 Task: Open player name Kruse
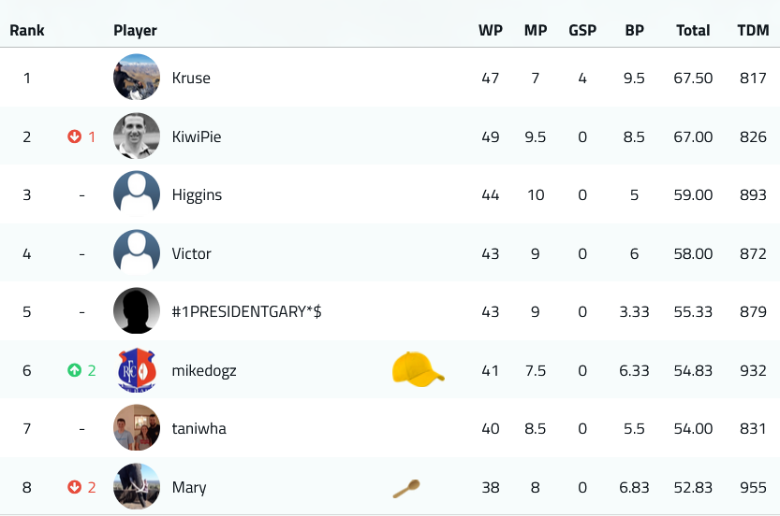pyautogui.click(x=191, y=78)
